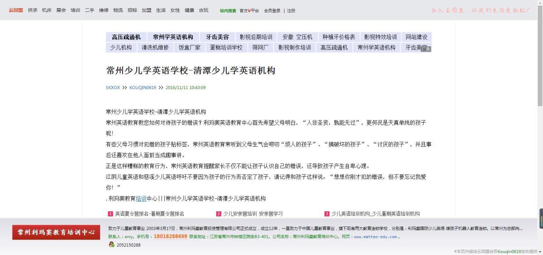Screen dimensions: 543x255
Task: Open the 生活 navigation item
Action: click(161, 10)
